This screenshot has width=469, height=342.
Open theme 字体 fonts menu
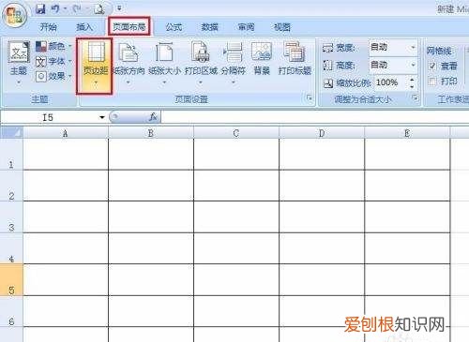pos(53,61)
